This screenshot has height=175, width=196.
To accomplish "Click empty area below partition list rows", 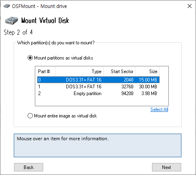I will [102, 101].
